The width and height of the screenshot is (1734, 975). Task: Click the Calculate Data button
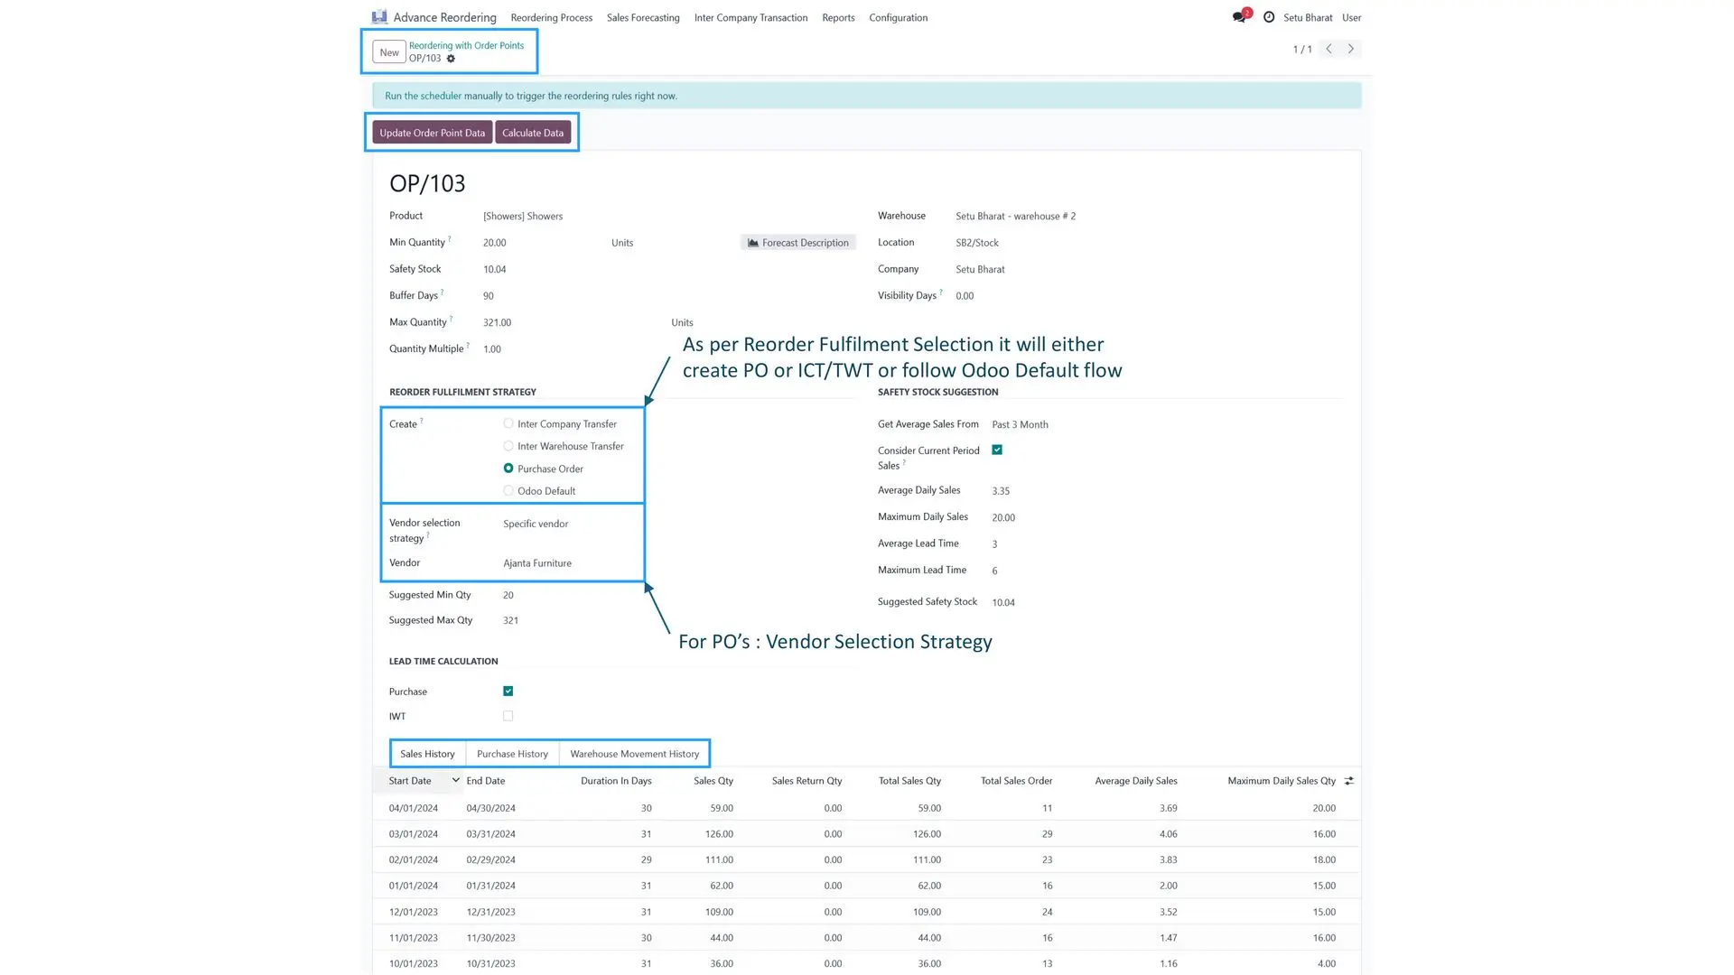pyautogui.click(x=533, y=133)
